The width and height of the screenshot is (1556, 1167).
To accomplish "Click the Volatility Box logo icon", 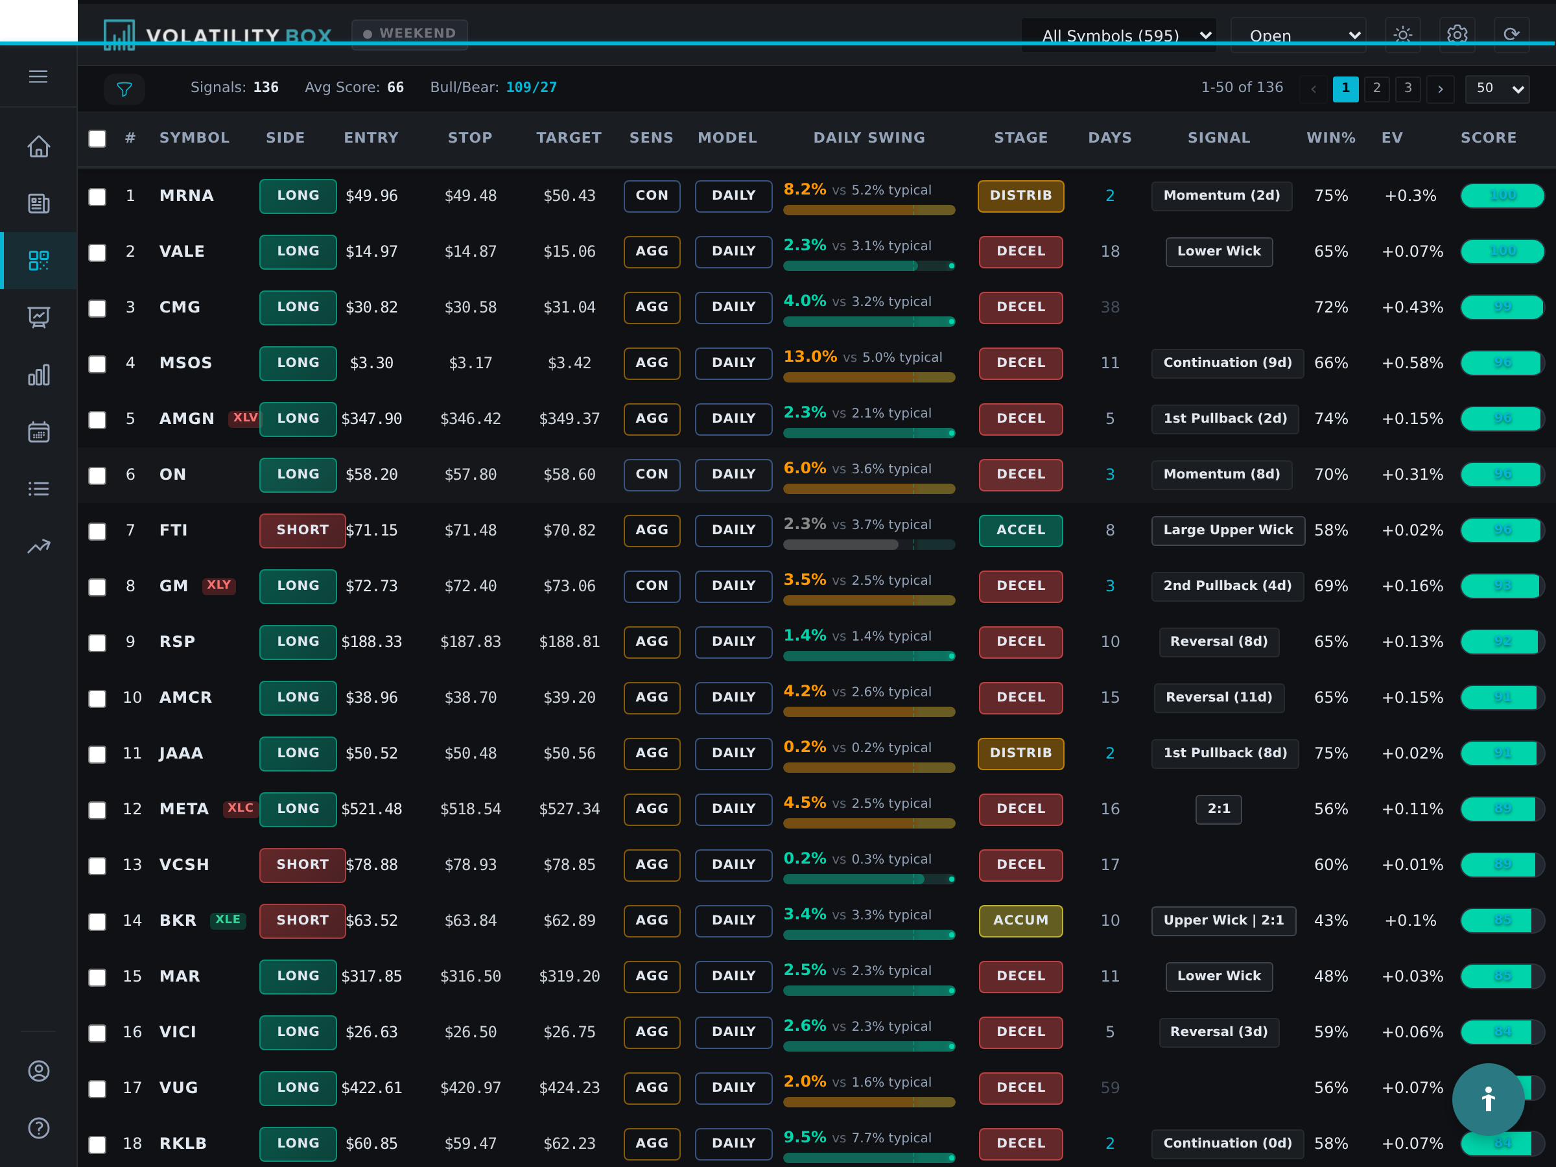I will tap(119, 34).
